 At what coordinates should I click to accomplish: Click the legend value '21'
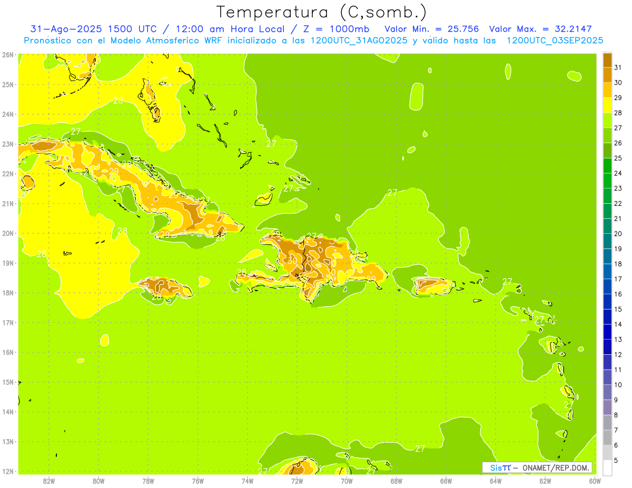pos(618,218)
